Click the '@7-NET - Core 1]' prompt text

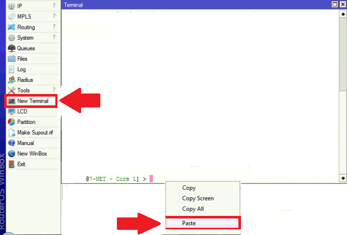pyautogui.click(x=112, y=179)
